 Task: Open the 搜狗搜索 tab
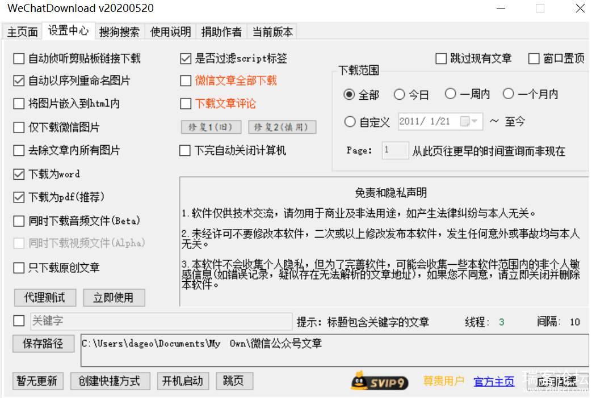coord(119,32)
